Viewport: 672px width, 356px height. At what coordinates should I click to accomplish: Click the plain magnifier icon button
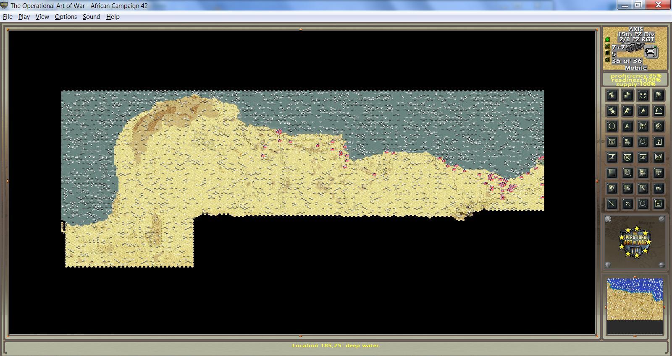click(x=643, y=204)
